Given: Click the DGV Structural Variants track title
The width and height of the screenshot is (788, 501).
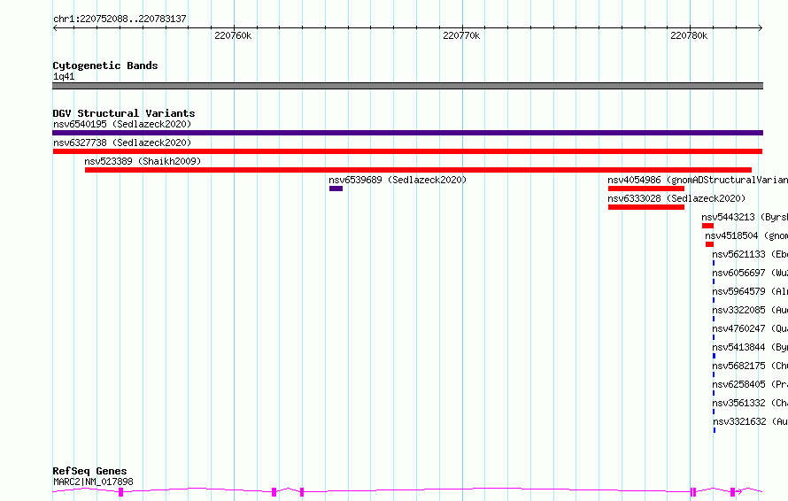Looking at the screenshot, I should coord(124,113).
